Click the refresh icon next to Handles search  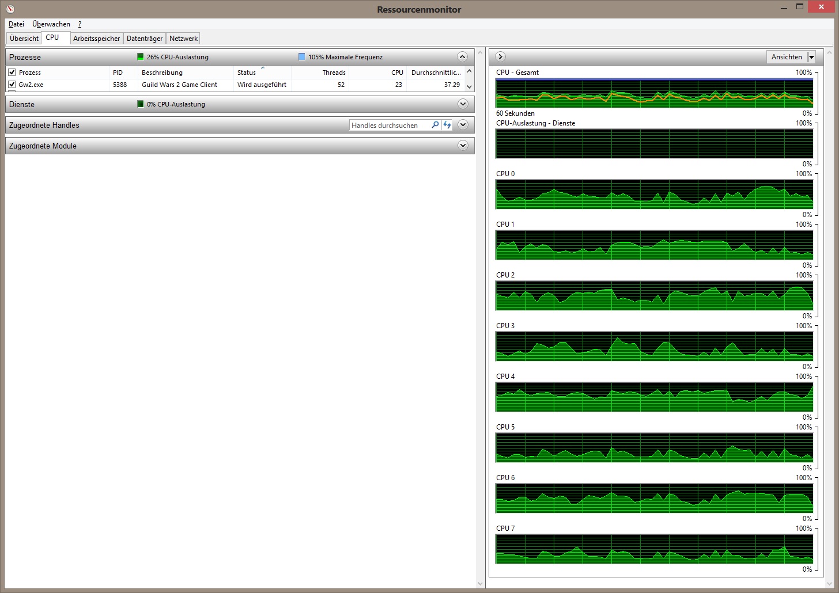coord(447,125)
